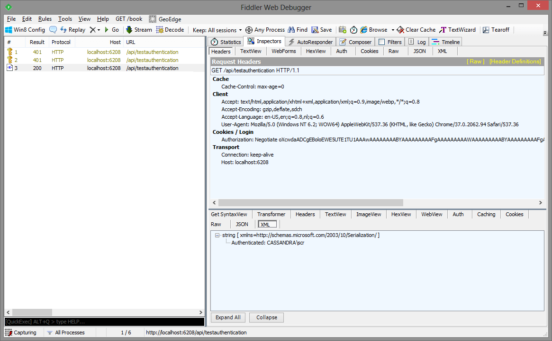Open the File menu
Image resolution: width=552 pixels, height=341 pixels.
point(11,19)
